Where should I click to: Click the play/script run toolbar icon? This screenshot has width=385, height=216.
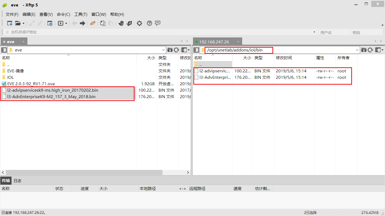(x=61, y=23)
